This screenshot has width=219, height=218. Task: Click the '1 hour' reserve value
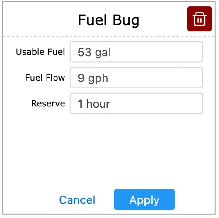(94, 104)
